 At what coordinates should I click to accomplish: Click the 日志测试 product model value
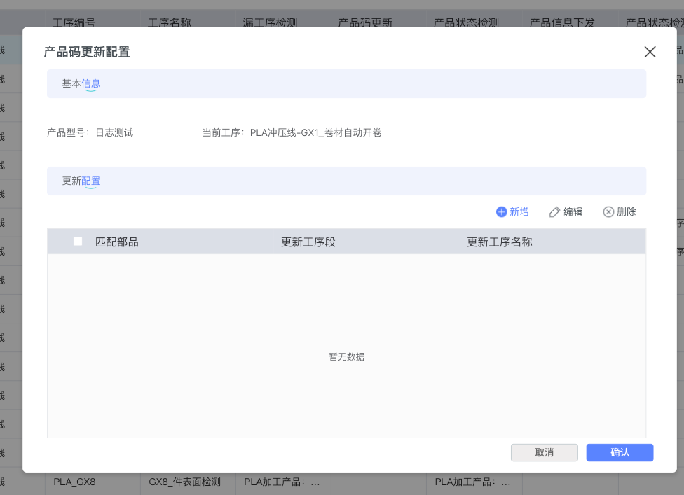pos(114,132)
